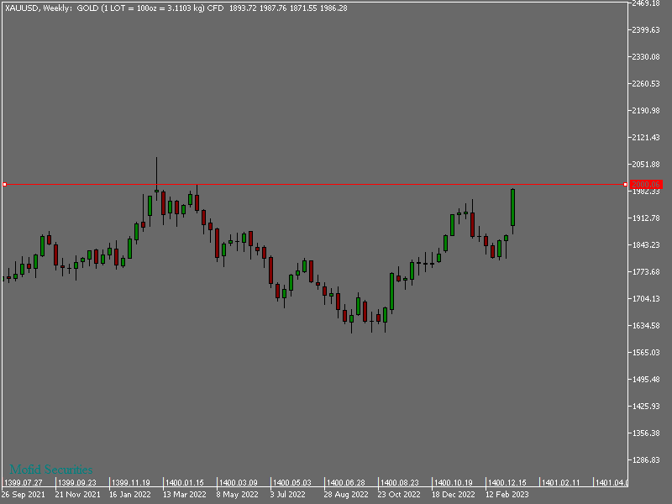Click the 18 Dec 2022 date label

pos(454,496)
